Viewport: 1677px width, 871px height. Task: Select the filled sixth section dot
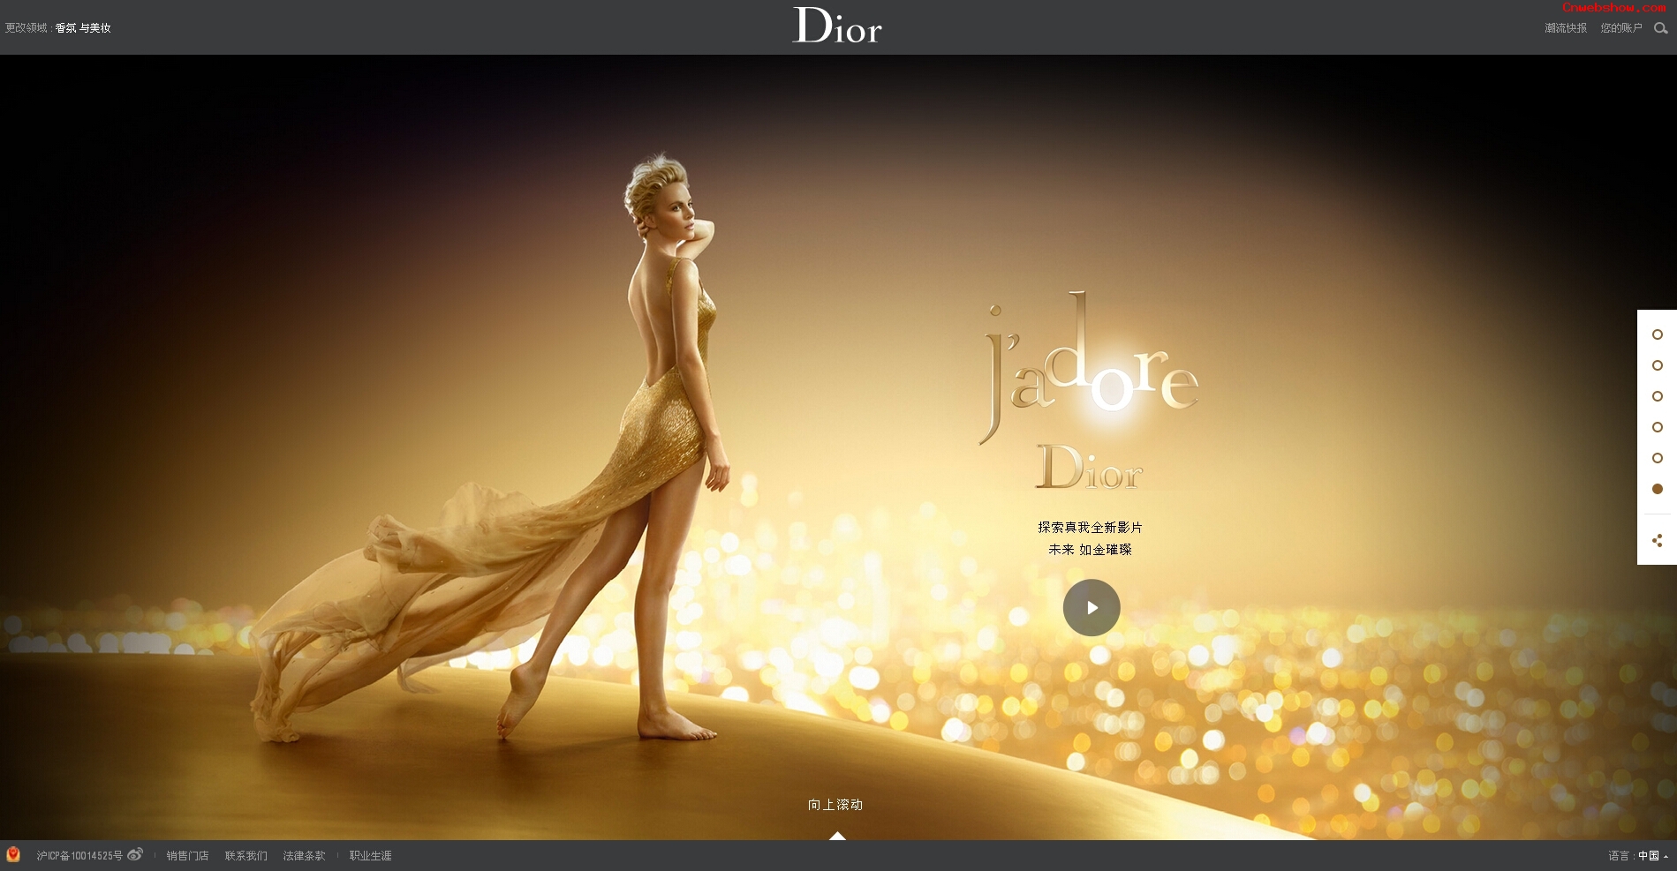pyautogui.click(x=1658, y=489)
